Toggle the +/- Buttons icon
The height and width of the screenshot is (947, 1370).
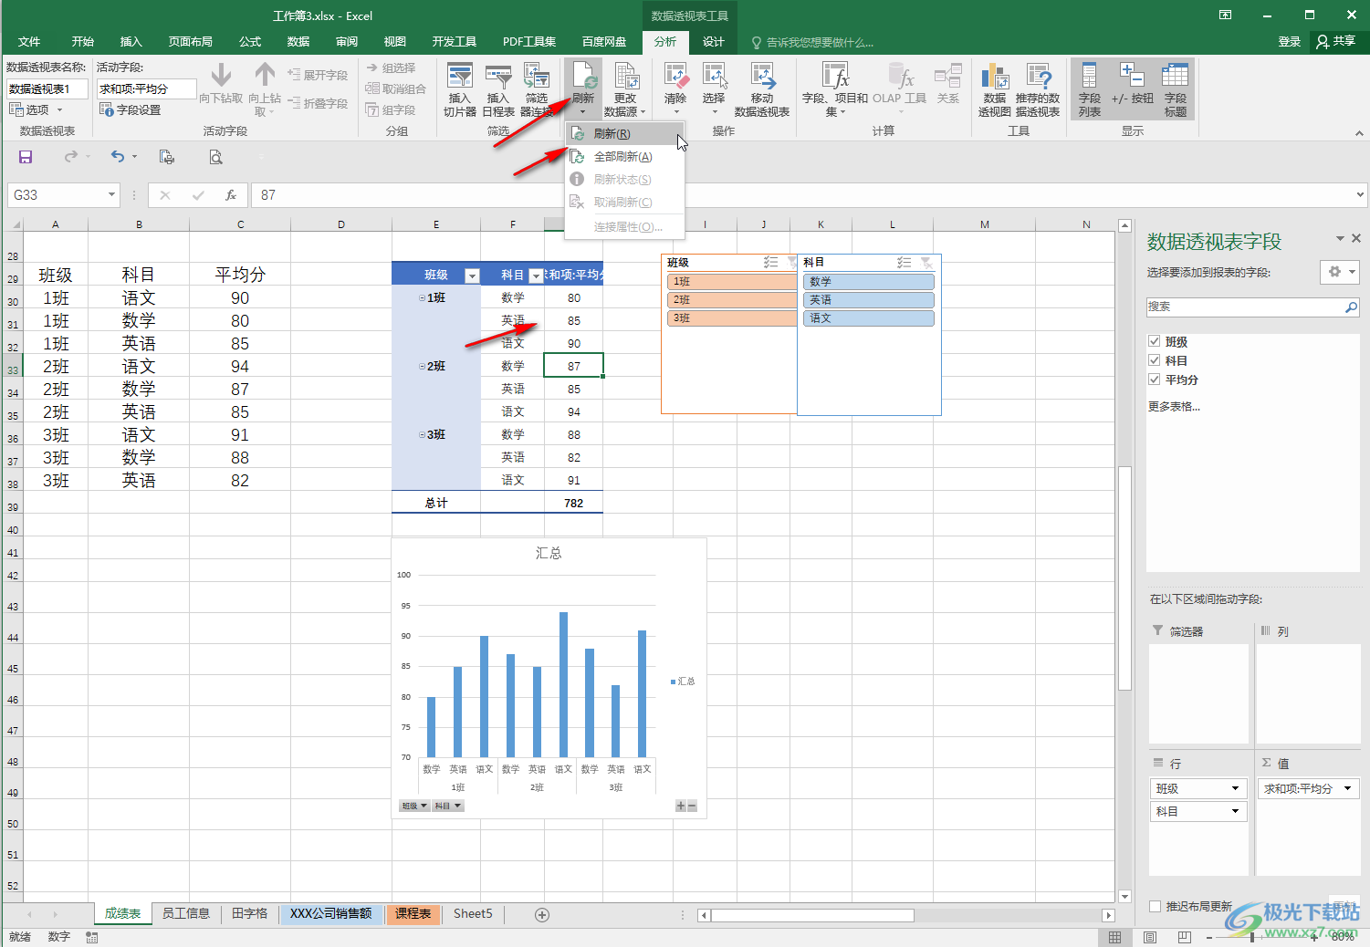(1132, 84)
